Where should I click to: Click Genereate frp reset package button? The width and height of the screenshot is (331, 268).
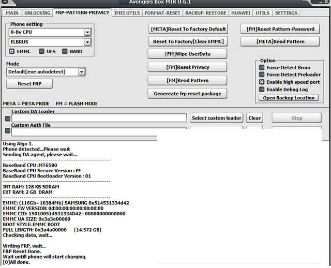[187, 94]
